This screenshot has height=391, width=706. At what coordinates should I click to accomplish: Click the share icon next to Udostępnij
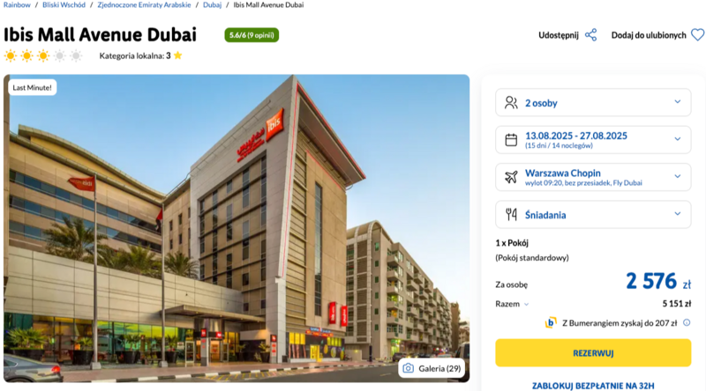[590, 35]
